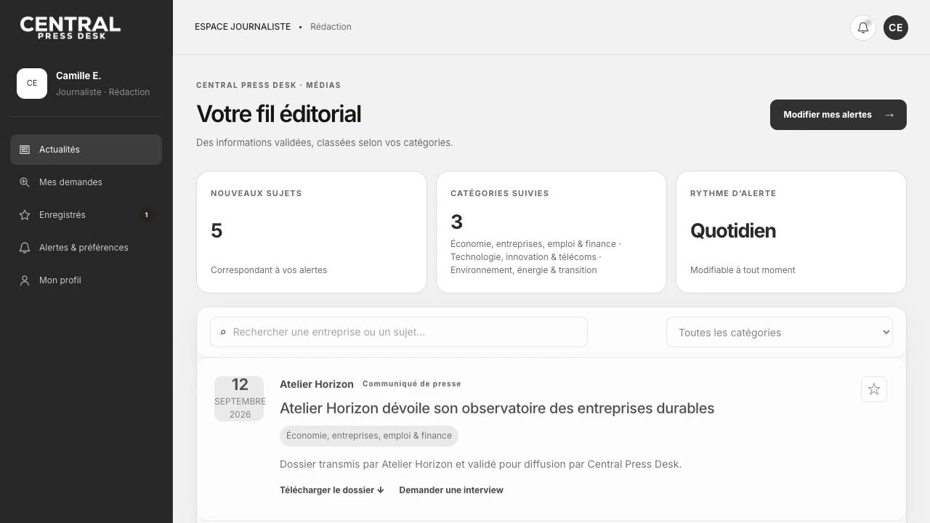The height and width of the screenshot is (523, 930).
Task: Click the Central Press Desk logo
Action: [70, 28]
